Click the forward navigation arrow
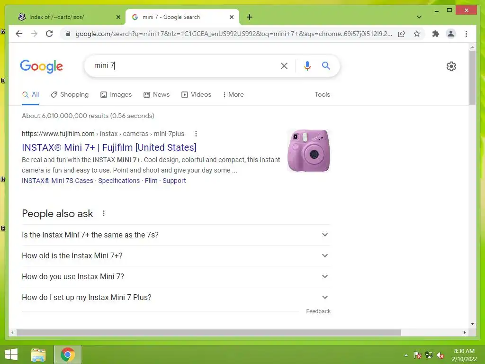485x364 pixels. (x=34, y=34)
